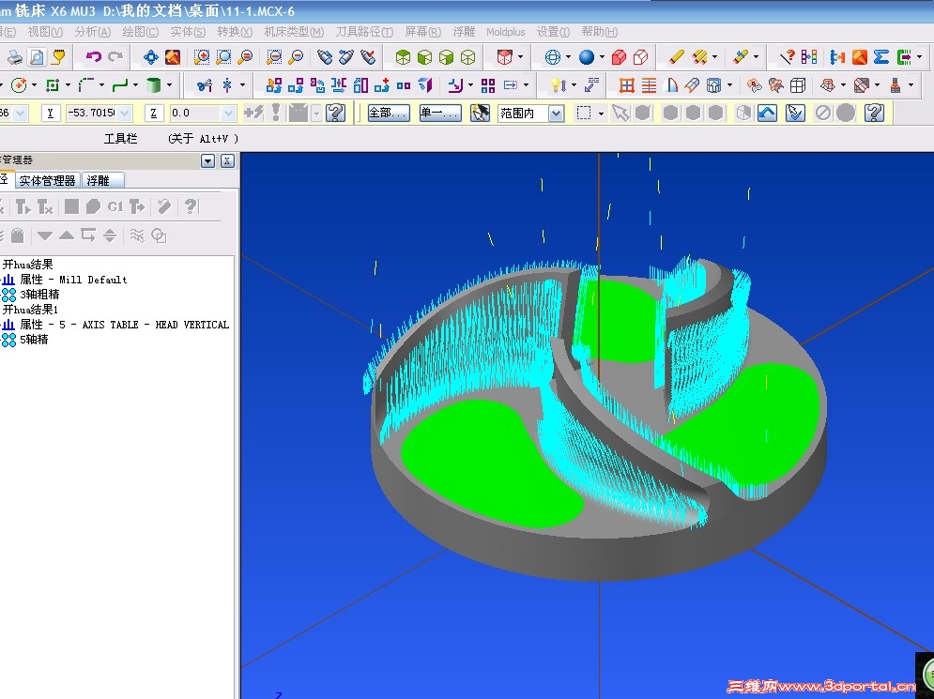Screen dimensions: 934x699
Task: Switch to the 实体管理器 tab
Action: [x=47, y=180]
